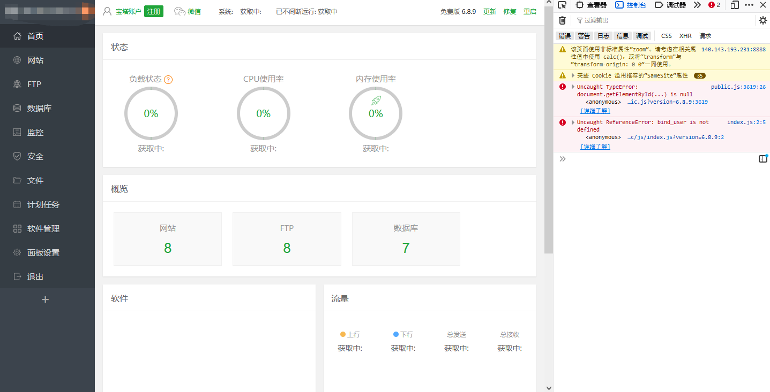
Task: Expand more devtools tabs chevron
Action: click(697, 5)
